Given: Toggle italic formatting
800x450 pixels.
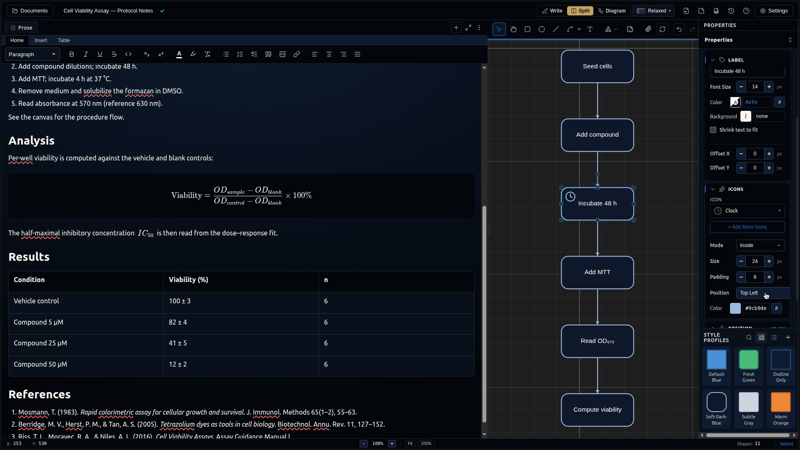Looking at the screenshot, I should (86, 54).
